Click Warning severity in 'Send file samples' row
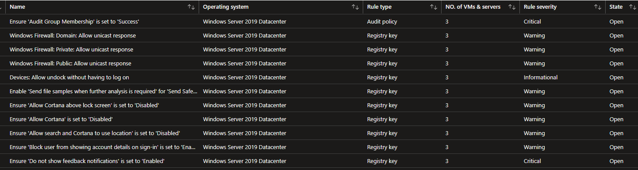Viewport: 638px width, 170px height. click(534, 91)
